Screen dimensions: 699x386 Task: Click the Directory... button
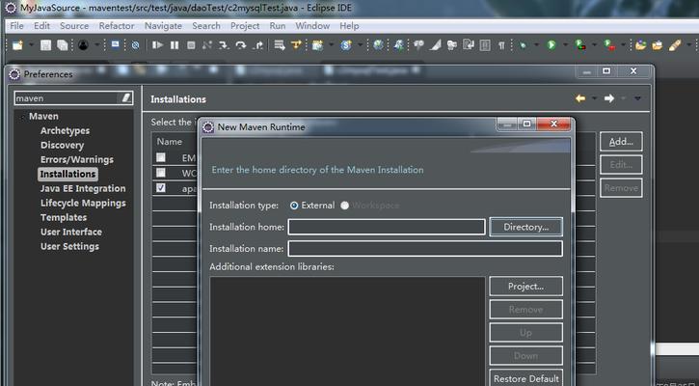[x=526, y=227]
